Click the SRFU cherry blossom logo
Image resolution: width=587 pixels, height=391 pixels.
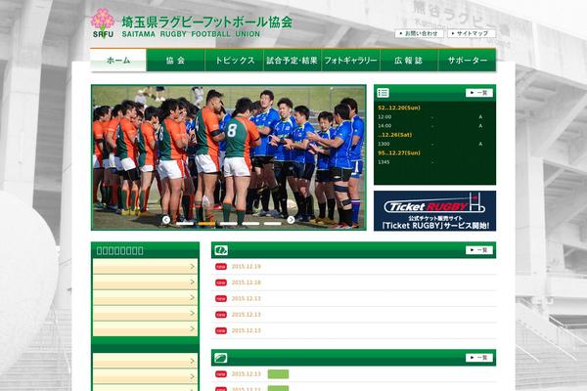[103, 23]
